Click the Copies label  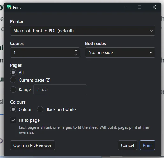(17, 44)
